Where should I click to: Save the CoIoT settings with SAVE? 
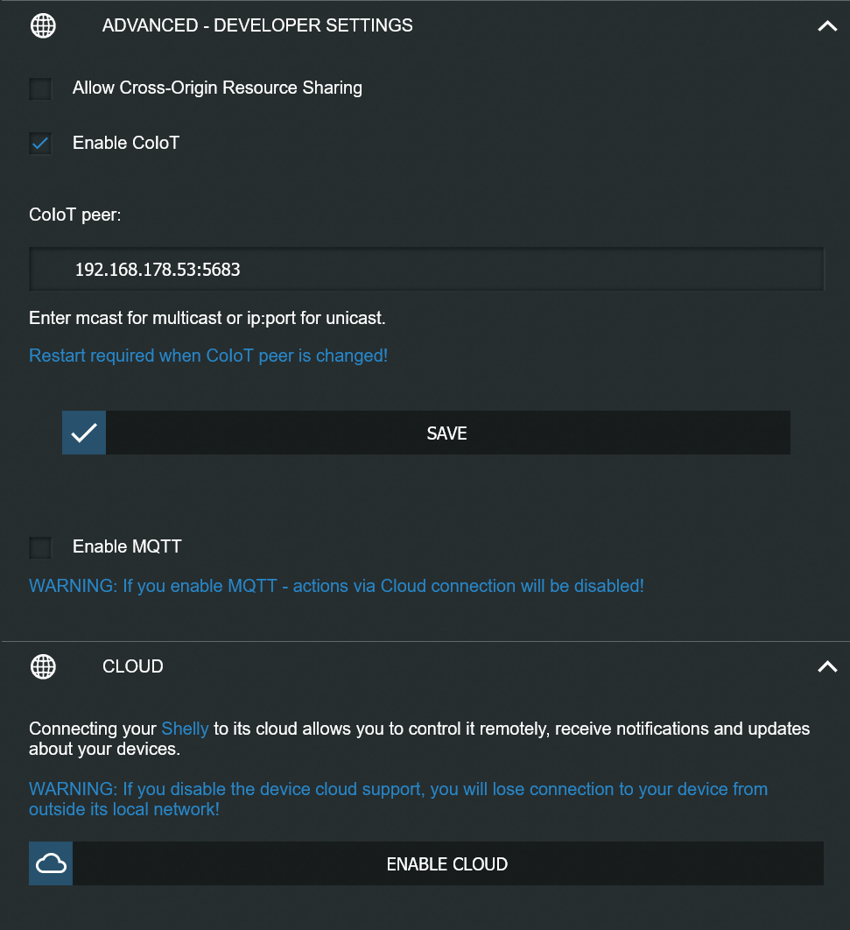[426, 433]
